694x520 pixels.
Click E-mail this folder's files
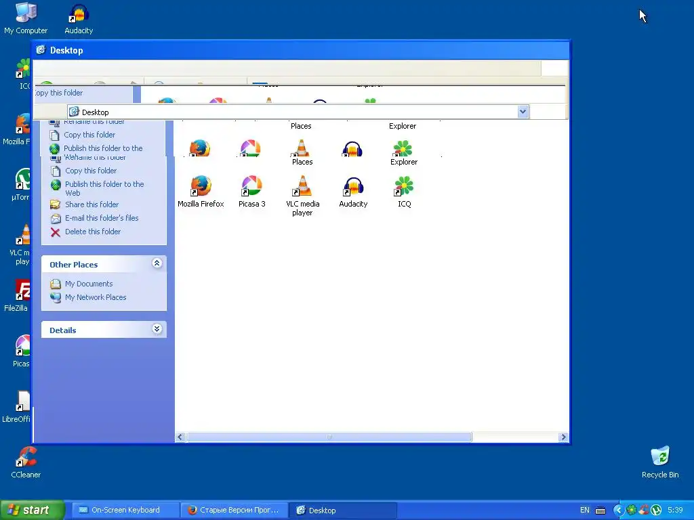click(x=102, y=218)
